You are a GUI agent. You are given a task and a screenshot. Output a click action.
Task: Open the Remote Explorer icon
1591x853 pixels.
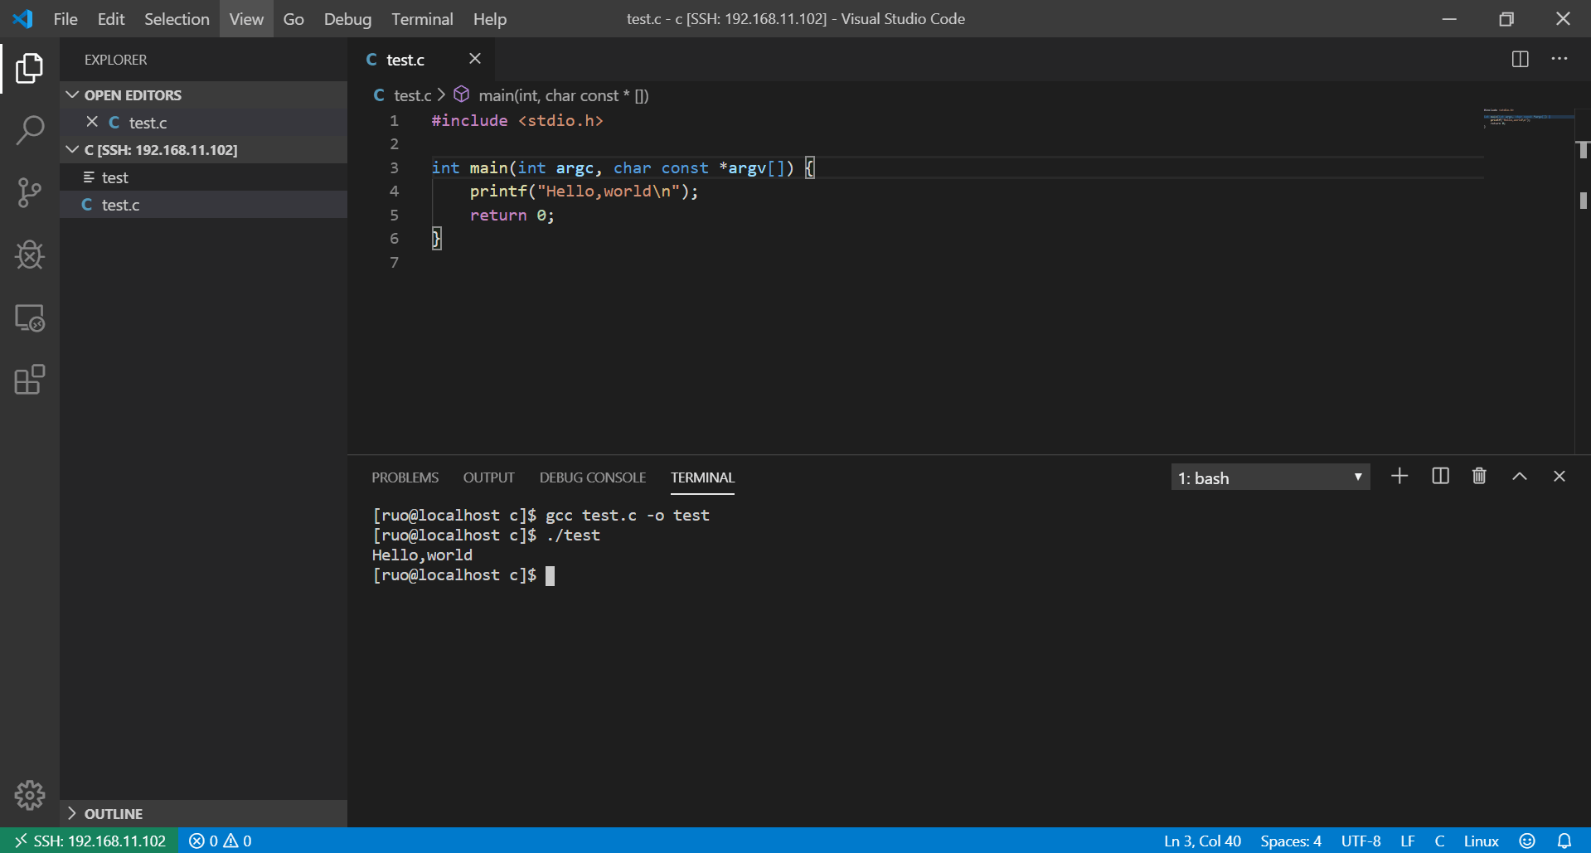click(30, 317)
